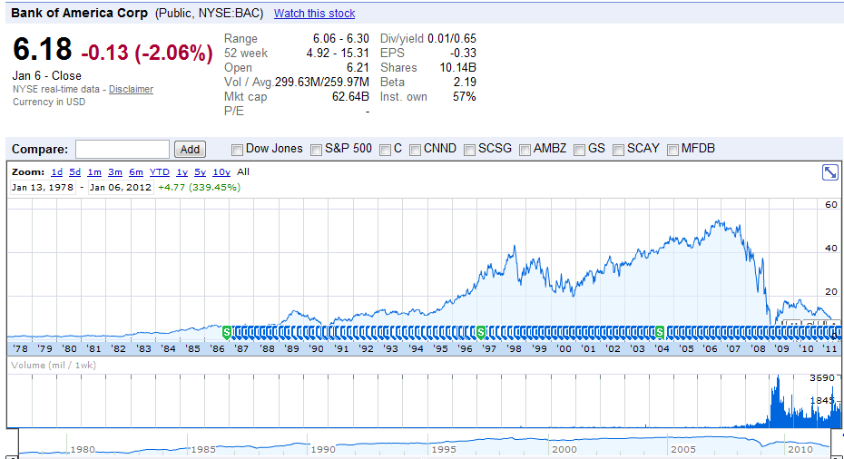The width and height of the screenshot is (844, 459).
Task: Enable the MFDB comparison checkbox
Action: tap(672, 150)
